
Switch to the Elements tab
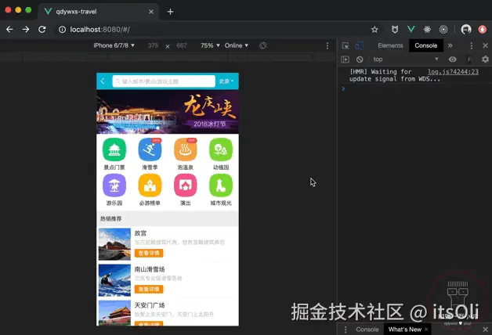pos(390,45)
